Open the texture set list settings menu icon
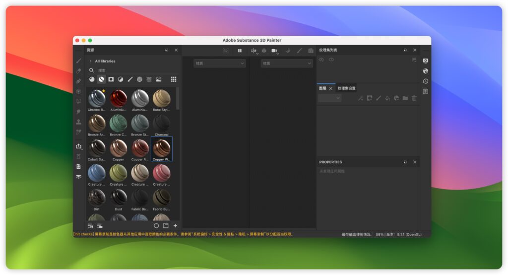The width and height of the screenshot is (508, 275). [414, 60]
